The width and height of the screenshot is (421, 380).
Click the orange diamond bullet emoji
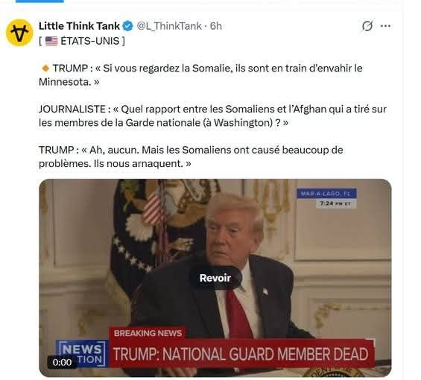click(45, 69)
